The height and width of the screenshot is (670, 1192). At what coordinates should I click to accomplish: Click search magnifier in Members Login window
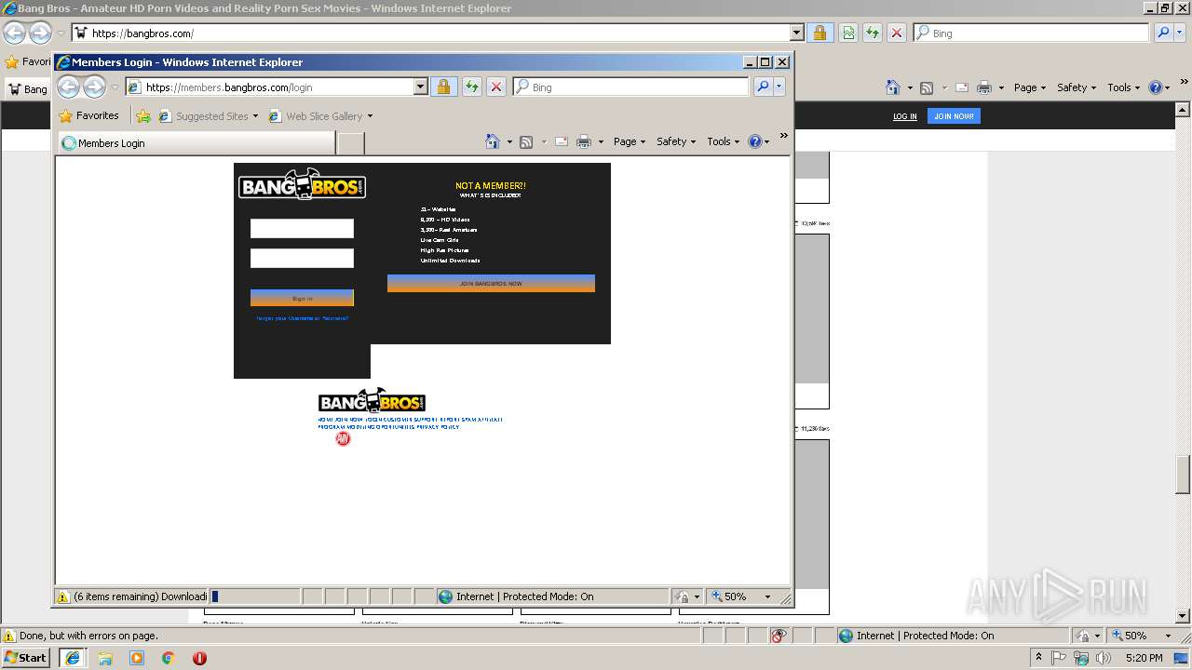[x=763, y=87]
